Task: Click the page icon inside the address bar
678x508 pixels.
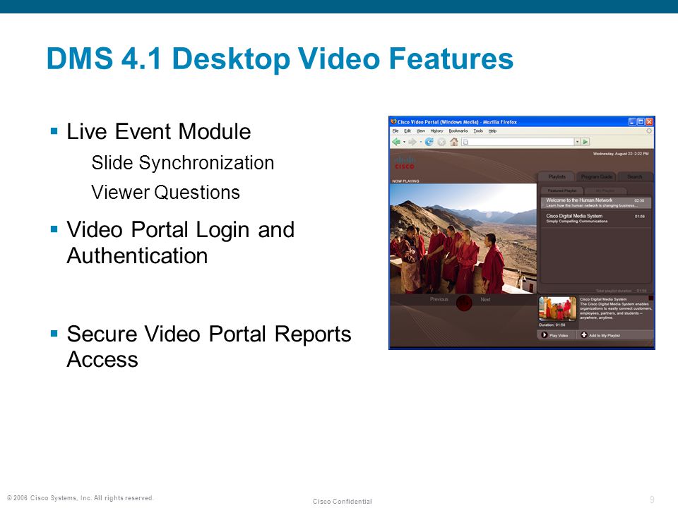Action: 465,142
